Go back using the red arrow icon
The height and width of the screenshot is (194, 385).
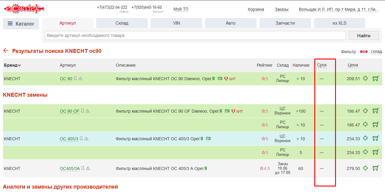6,51
